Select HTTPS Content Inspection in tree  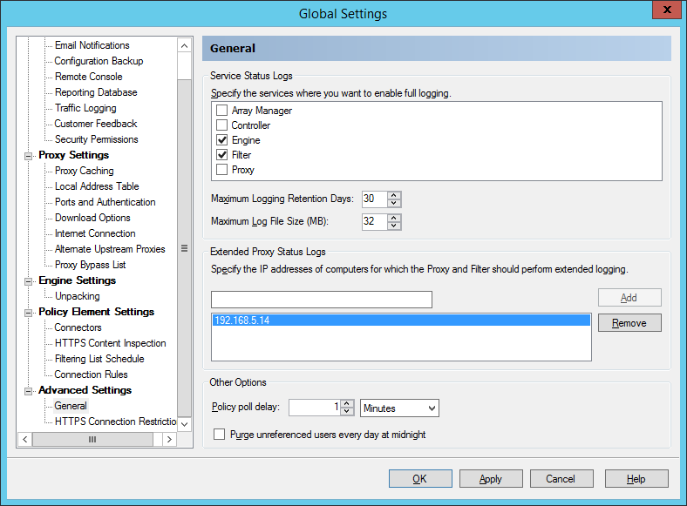coord(110,343)
